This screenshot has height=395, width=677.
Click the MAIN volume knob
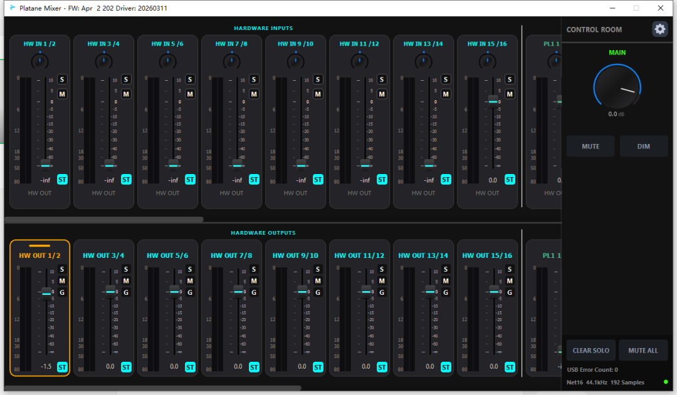pyautogui.click(x=617, y=87)
